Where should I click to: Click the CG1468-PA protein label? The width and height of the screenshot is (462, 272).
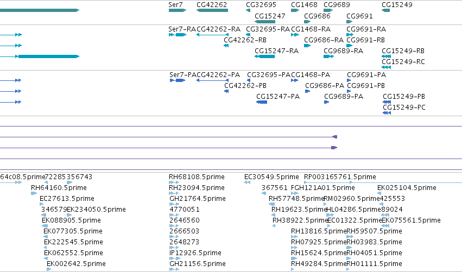pos(311,75)
